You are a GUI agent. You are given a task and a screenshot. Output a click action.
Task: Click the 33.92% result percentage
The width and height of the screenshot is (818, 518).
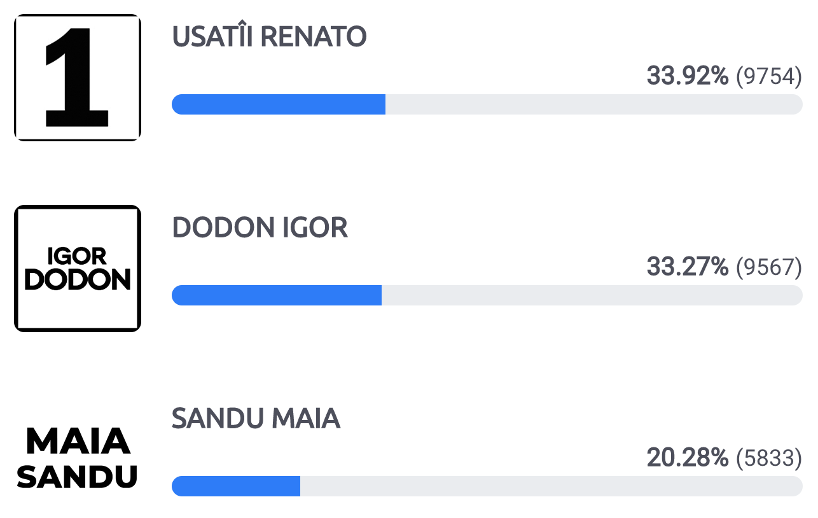(x=688, y=76)
